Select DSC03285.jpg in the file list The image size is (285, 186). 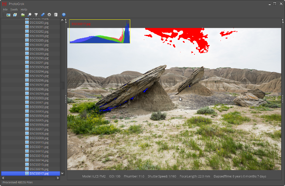pos(39,40)
